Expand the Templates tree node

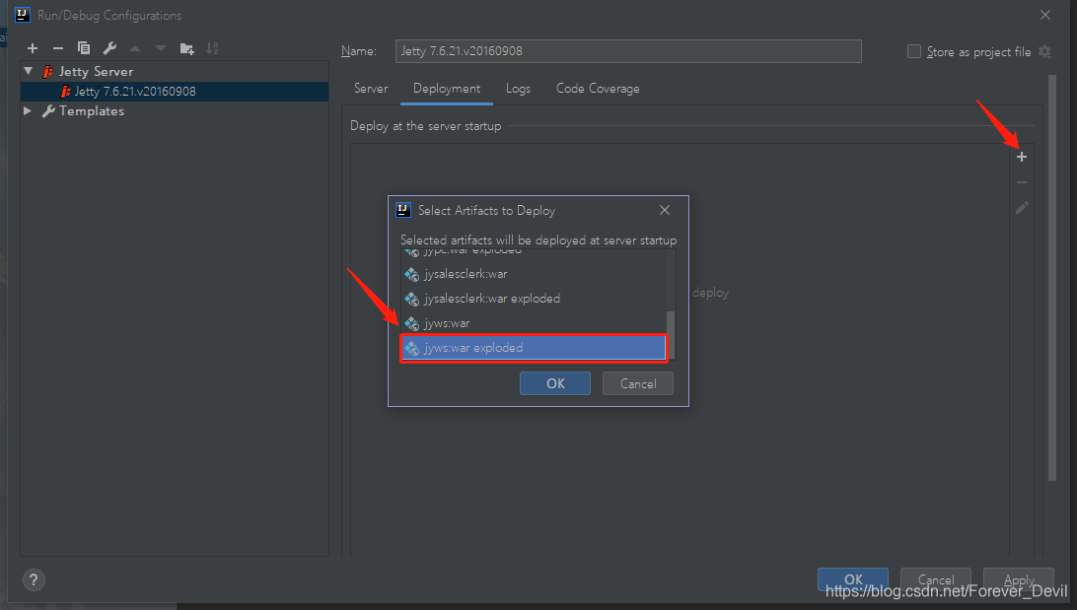click(x=28, y=110)
